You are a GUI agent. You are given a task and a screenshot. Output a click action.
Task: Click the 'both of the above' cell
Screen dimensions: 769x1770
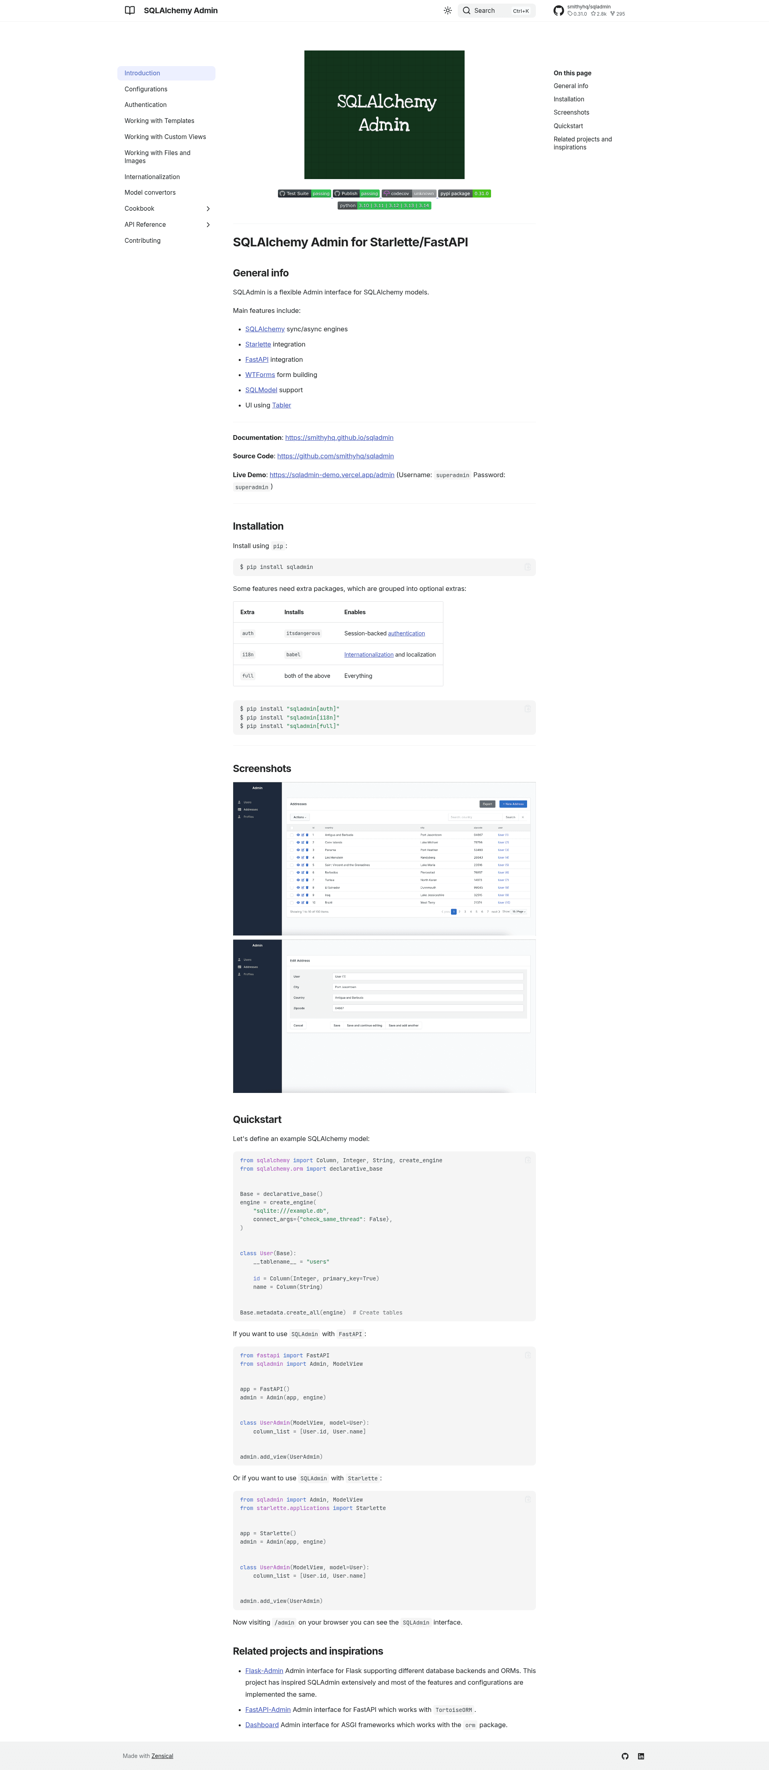click(307, 676)
